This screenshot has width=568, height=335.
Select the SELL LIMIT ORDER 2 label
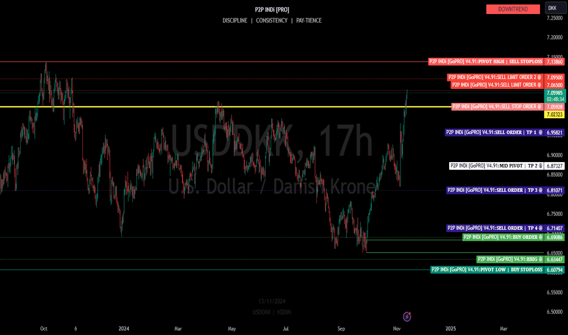pos(495,77)
